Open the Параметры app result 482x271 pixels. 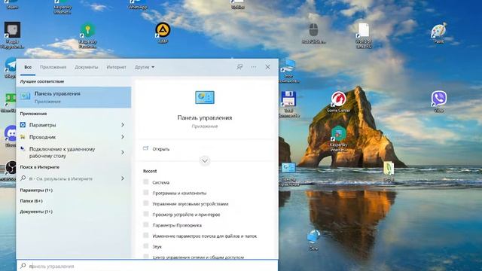click(x=69, y=125)
